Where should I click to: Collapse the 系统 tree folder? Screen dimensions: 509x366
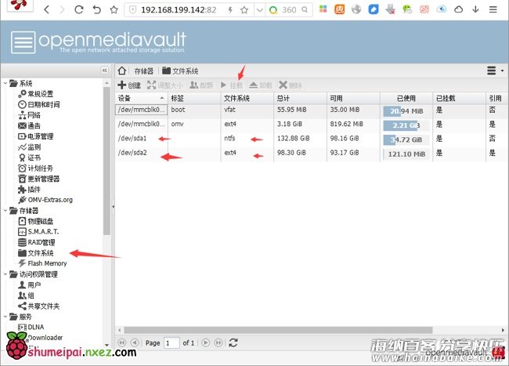(5, 83)
